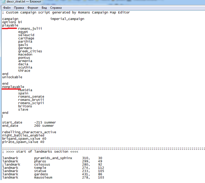
Task: Click the 'unlockable' keyword
Action: [12, 77]
